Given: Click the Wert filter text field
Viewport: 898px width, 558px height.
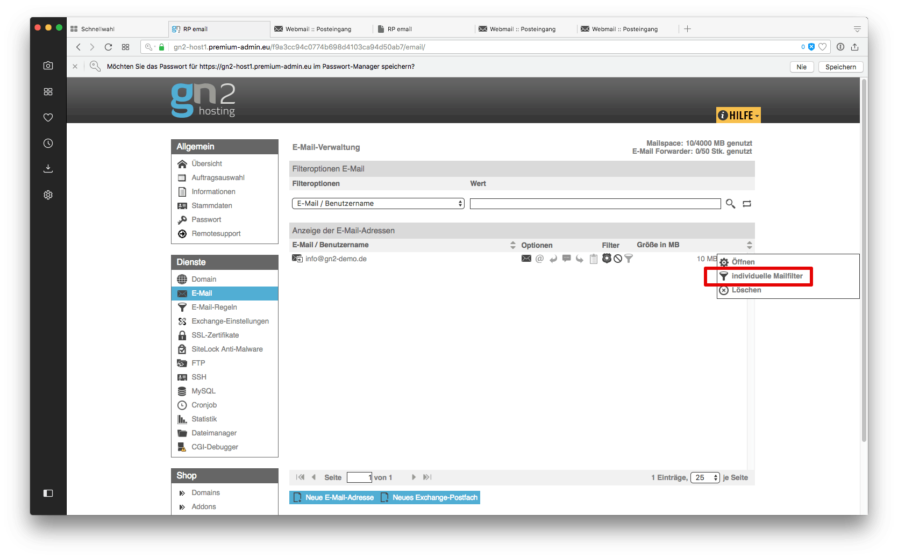Looking at the screenshot, I should (595, 204).
